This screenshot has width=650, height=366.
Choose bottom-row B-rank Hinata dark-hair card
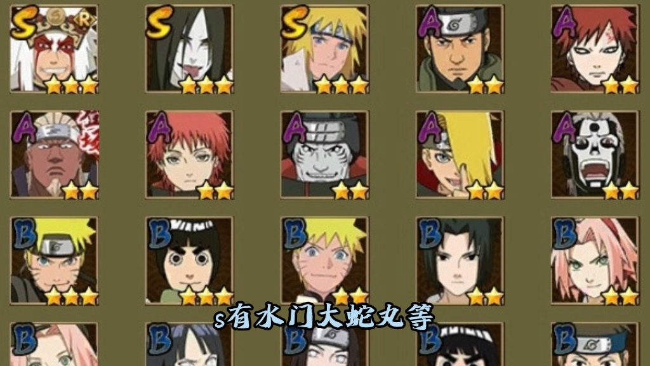[189, 344]
